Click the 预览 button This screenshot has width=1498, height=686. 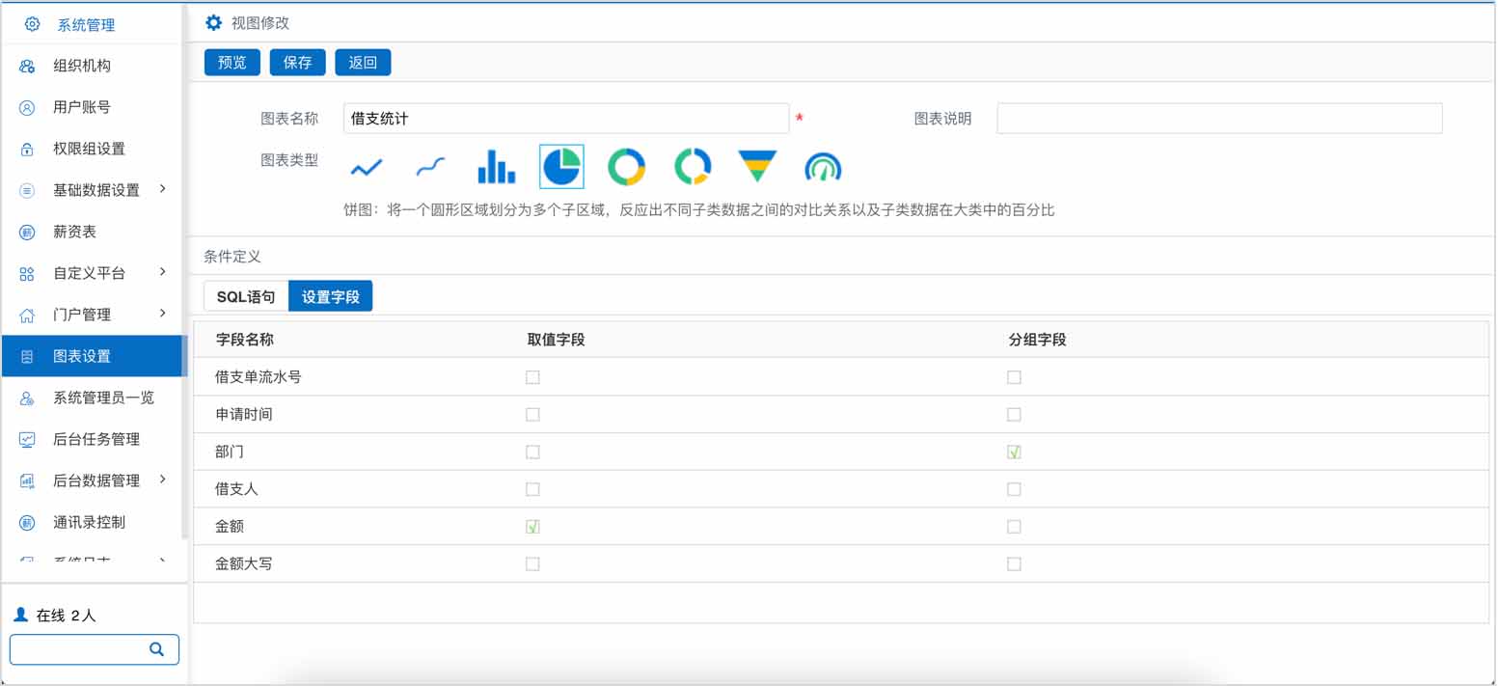pos(232,62)
